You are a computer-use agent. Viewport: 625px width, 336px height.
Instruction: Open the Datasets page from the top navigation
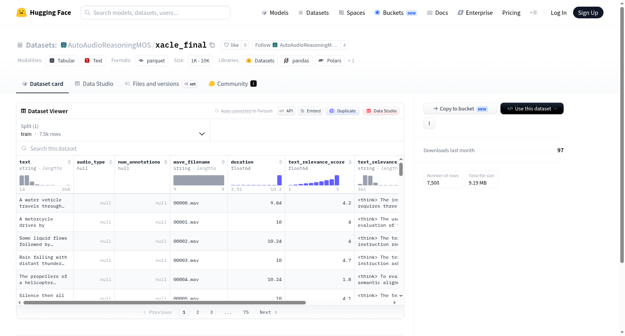click(x=313, y=12)
